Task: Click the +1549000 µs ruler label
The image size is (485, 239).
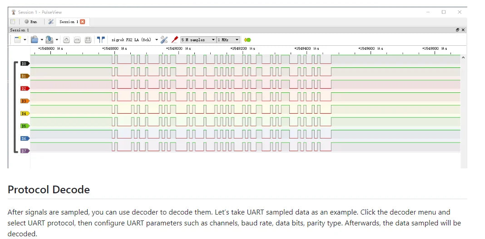Action: 178,48
